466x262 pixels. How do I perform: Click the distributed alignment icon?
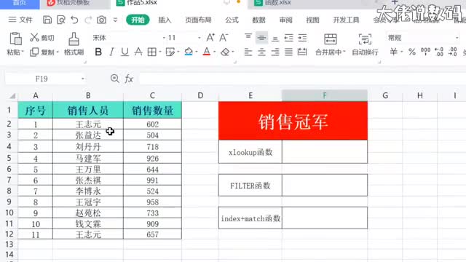pos(302,52)
